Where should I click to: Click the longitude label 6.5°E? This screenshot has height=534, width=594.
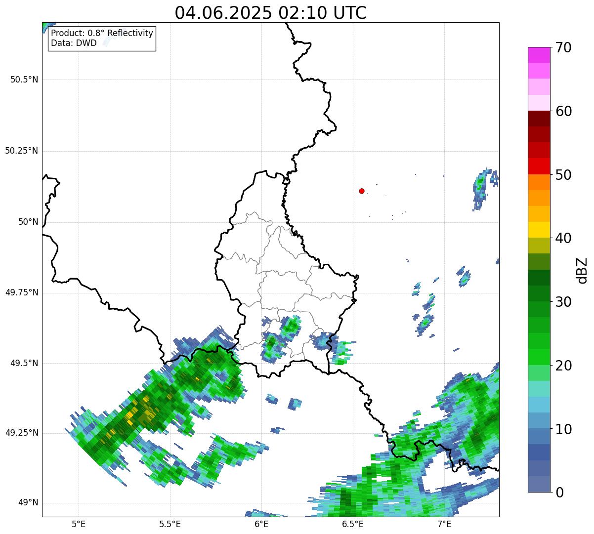tap(353, 524)
